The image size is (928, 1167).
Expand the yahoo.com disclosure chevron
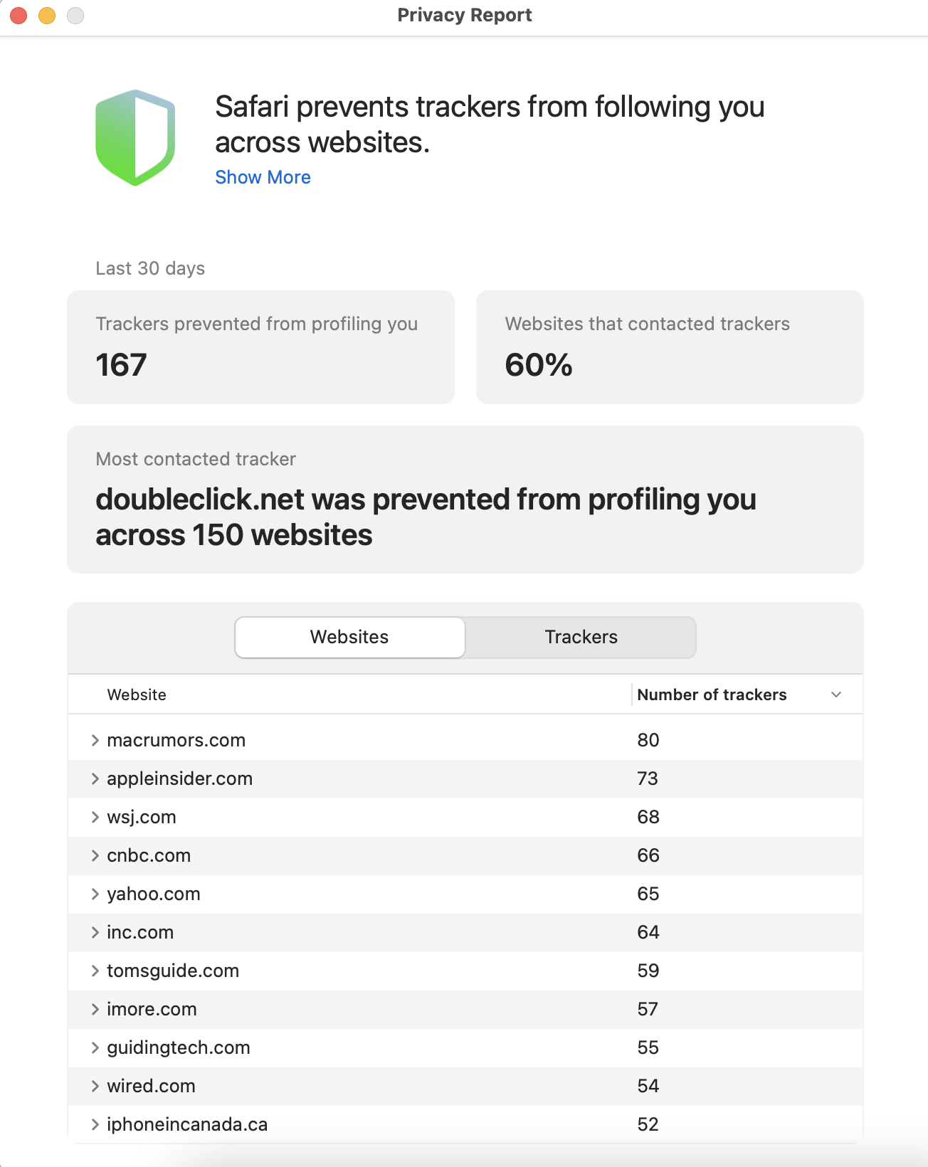[x=95, y=894]
